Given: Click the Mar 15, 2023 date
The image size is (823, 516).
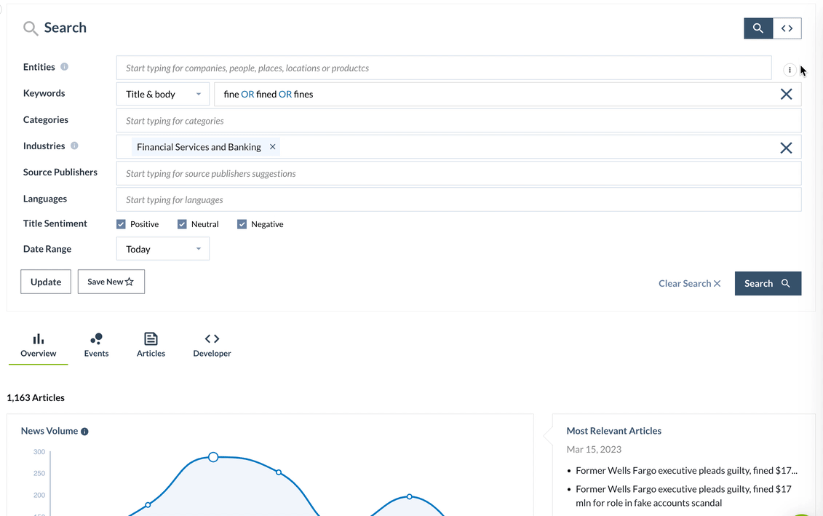Looking at the screenshot, I should 594,450.
